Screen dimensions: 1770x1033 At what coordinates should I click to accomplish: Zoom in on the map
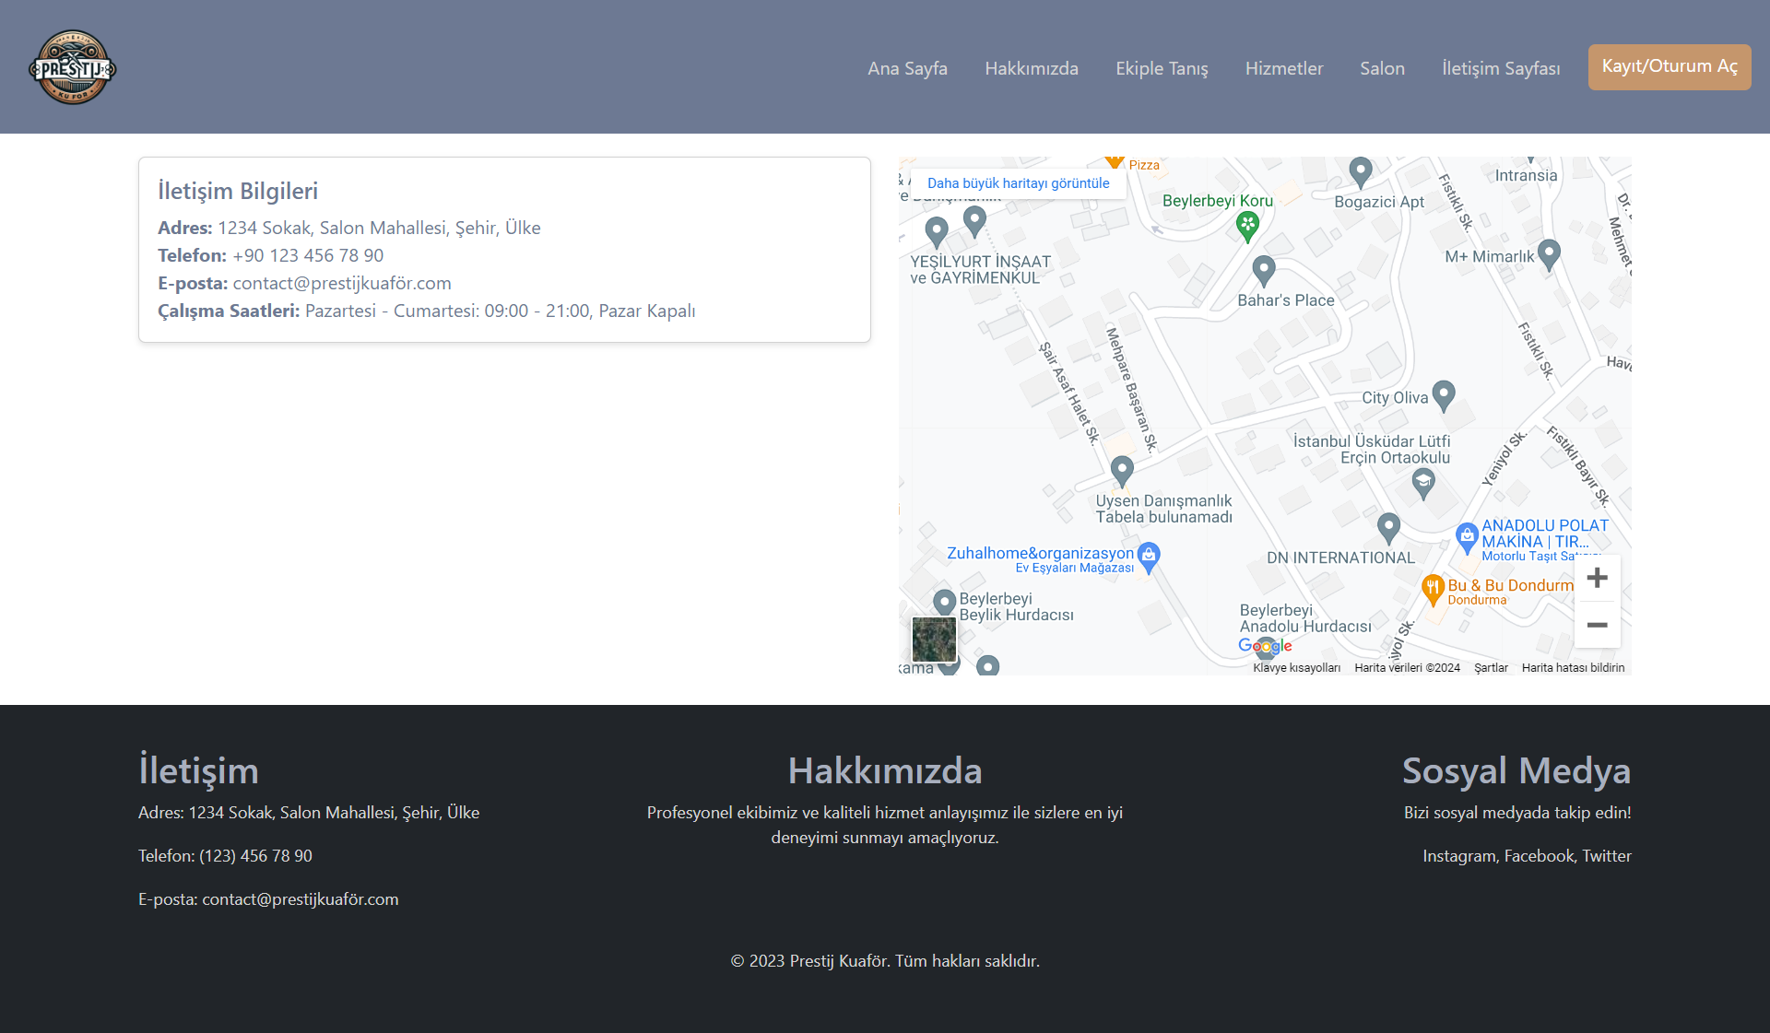click(x=1597, y=578)
